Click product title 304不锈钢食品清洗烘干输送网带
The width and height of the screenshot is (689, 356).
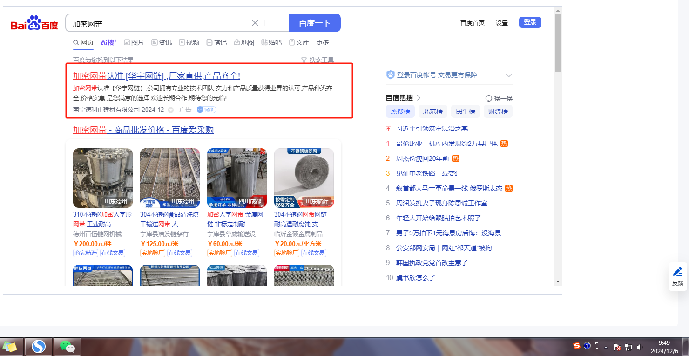tap(170, 219)
